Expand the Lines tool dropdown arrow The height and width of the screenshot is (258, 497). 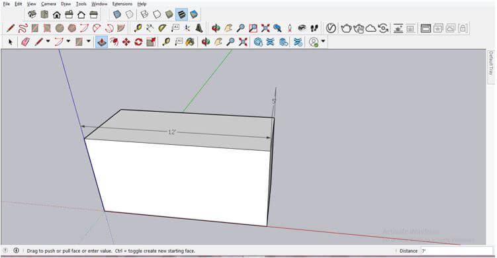48,41
